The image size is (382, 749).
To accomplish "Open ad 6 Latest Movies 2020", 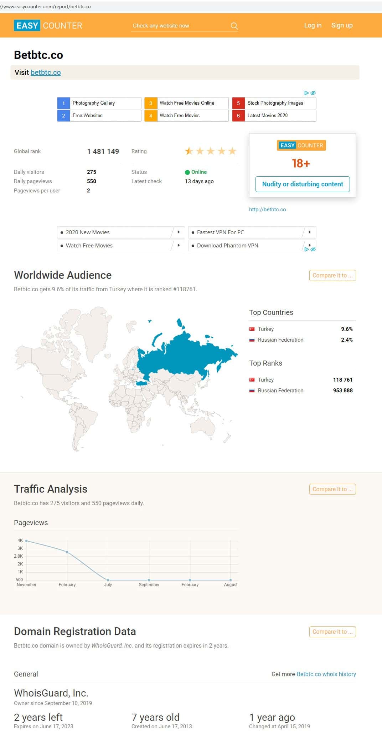I will coord(274,116).
